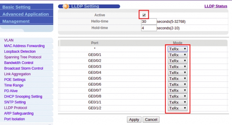Viewport: 232px width, 125px height.
Task: Open the all-ports (*) Mode dropdown
Action: click(178, 49)
